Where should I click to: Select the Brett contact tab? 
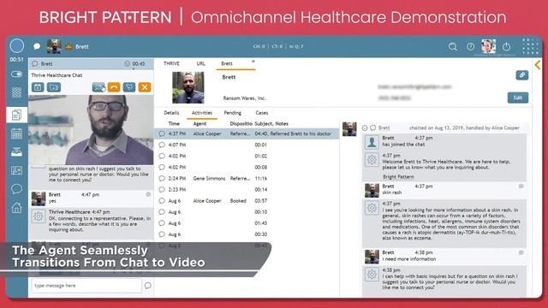227,63
